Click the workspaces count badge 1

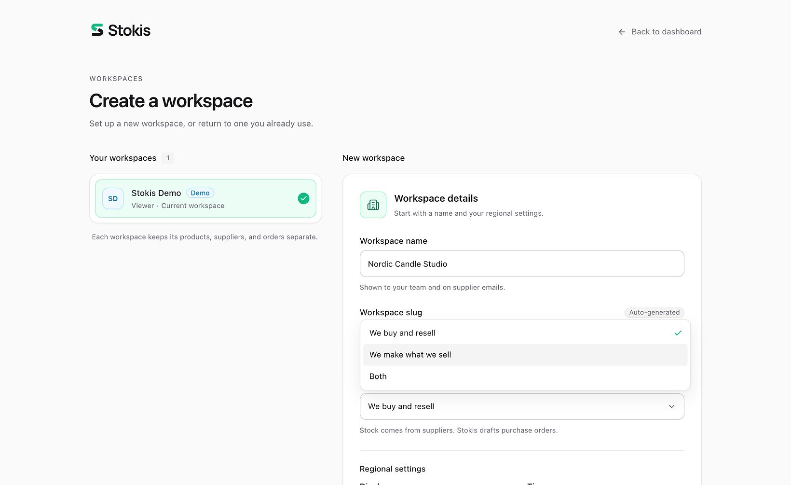[x=168, y=158]
